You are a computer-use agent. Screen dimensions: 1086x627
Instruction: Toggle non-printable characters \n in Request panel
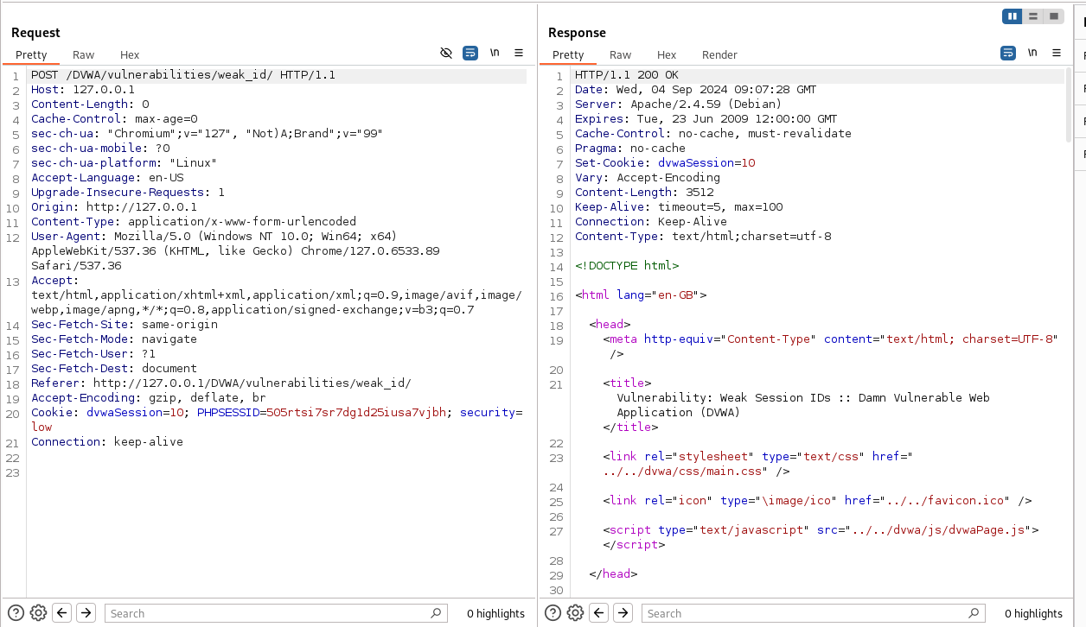pyautogui.click(x=495, y=53)
